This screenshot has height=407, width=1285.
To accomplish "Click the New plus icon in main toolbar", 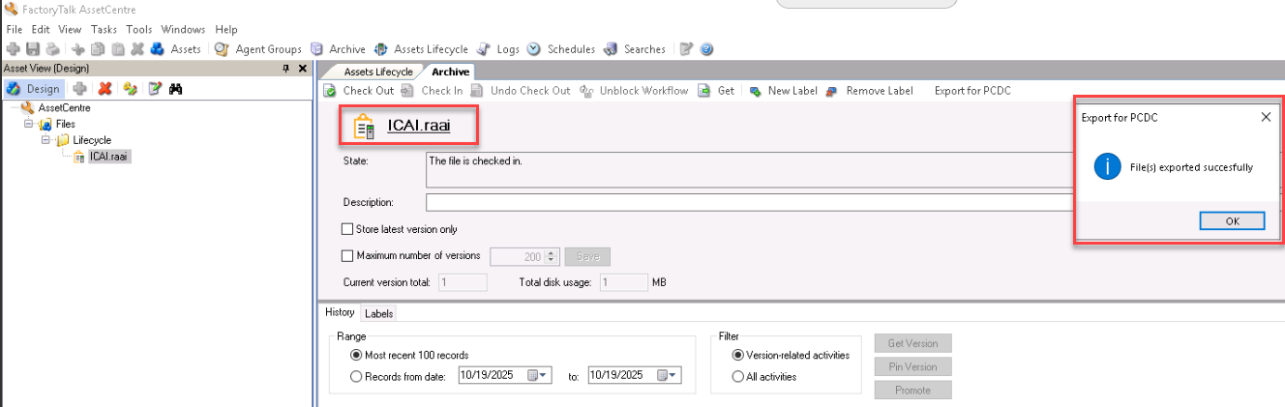I will 13,49.
